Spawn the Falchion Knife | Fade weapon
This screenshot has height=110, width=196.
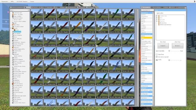coord(63,79)
